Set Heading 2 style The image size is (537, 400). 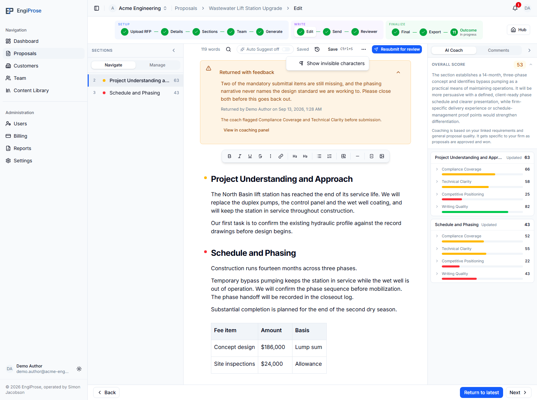tap(295, 156)
